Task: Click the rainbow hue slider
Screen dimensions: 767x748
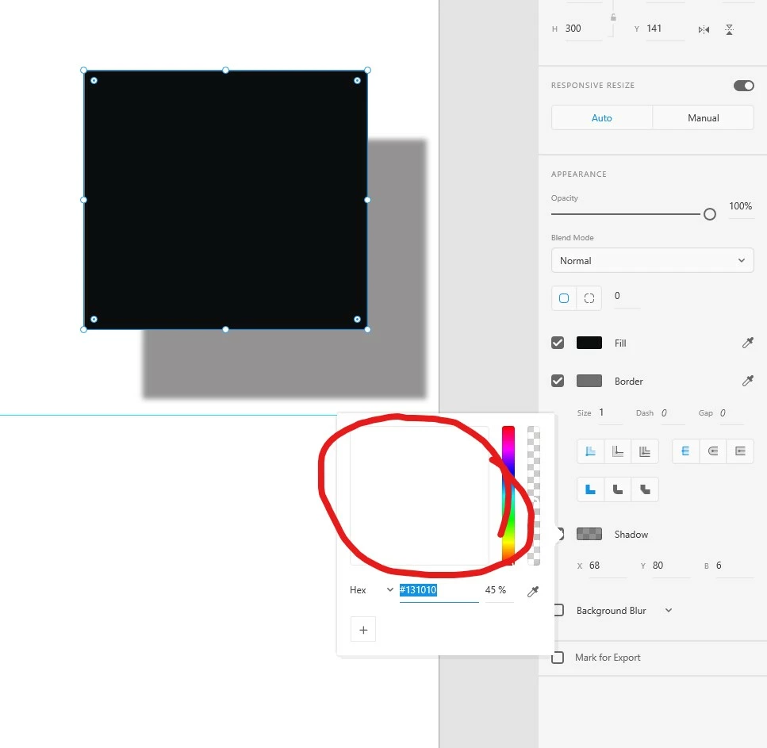Action: point(508,495)
